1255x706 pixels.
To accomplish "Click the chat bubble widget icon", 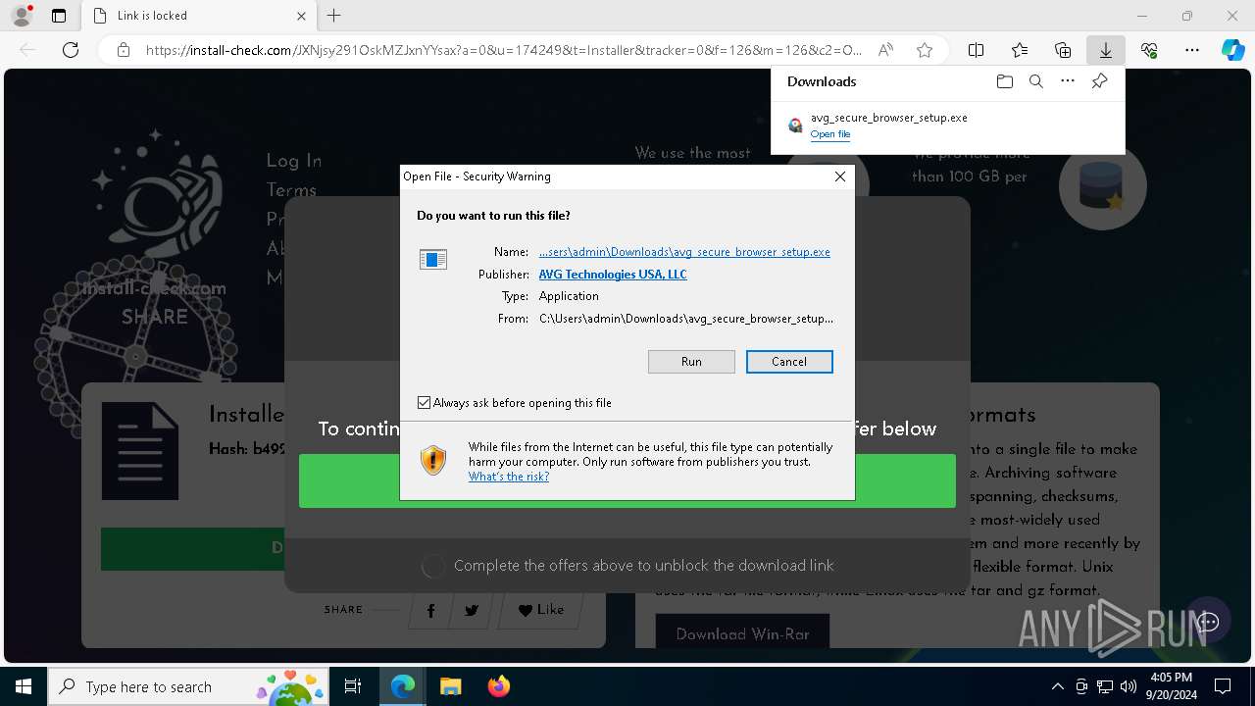I will click(x=1207, y=622).
